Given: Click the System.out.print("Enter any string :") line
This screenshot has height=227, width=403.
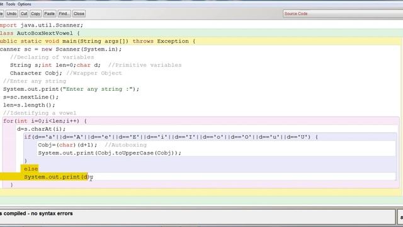Looking at the screenshot, I should tap(71, 89).
